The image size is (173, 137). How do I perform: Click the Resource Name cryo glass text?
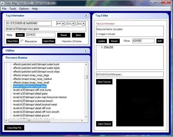(x=109, y=29)
